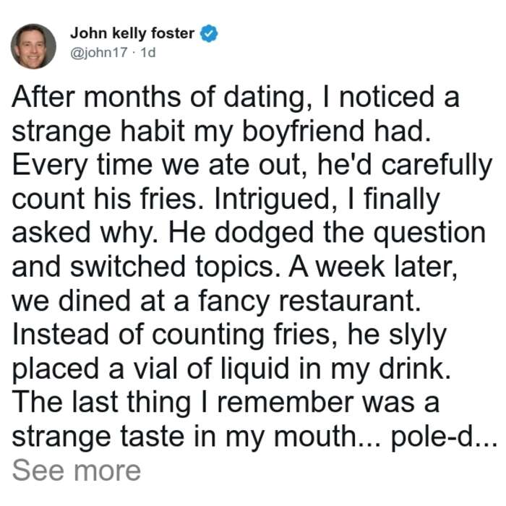Expand the post with See more
This screenshot has height=506, width=506.
tap(77, 471)
